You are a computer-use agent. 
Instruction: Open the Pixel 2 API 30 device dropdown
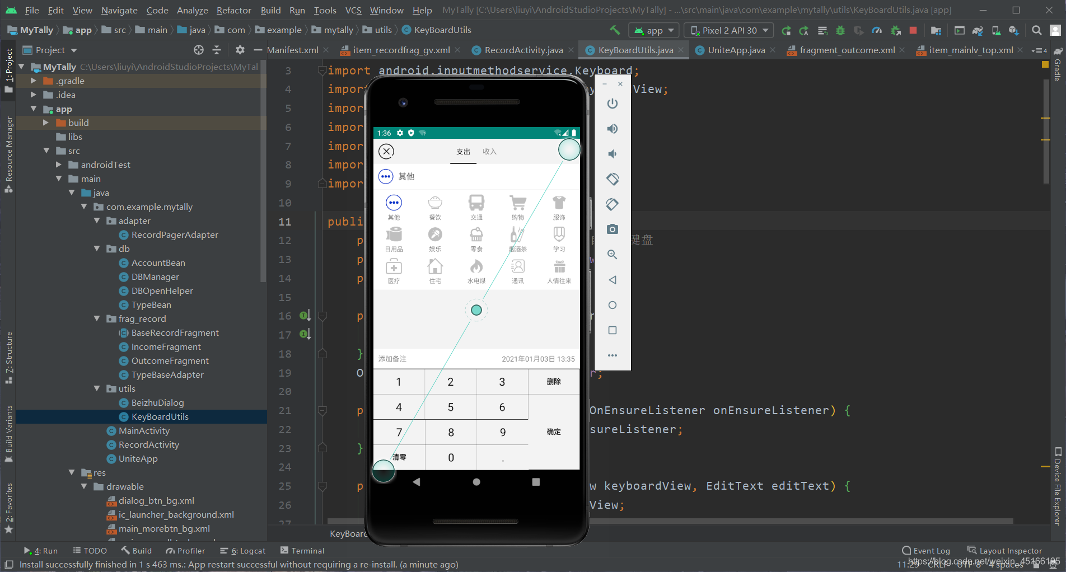pos(729,30)
